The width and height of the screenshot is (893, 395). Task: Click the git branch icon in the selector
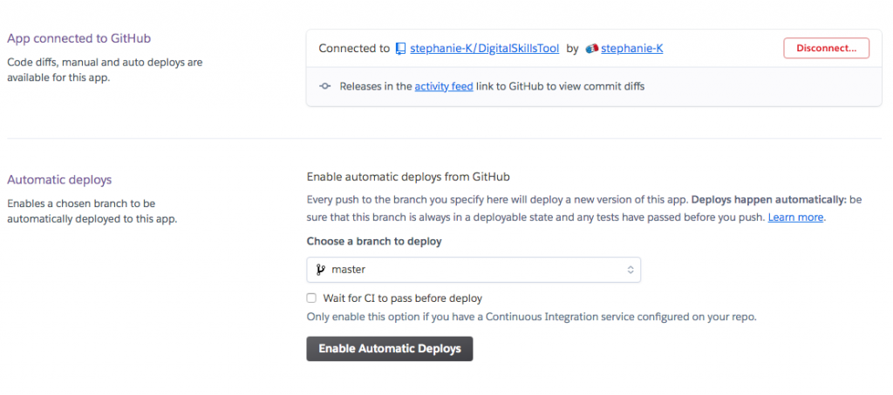[321, 270]
